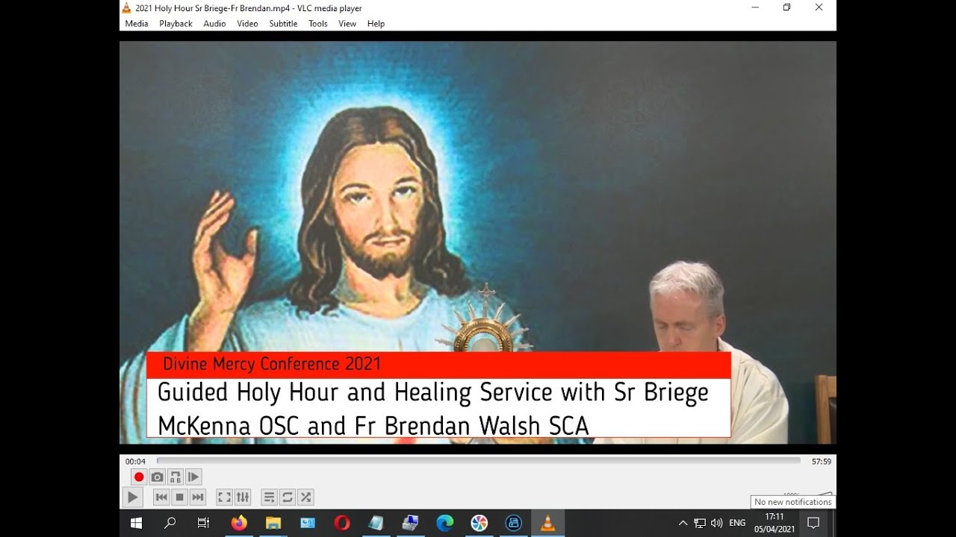The width and height of the screenshot is (956, 537).
Task: Play the video
Action: [x=132, y=497]
